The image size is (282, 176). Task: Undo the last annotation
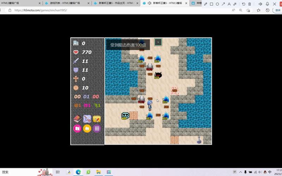[x=243, y=4]
